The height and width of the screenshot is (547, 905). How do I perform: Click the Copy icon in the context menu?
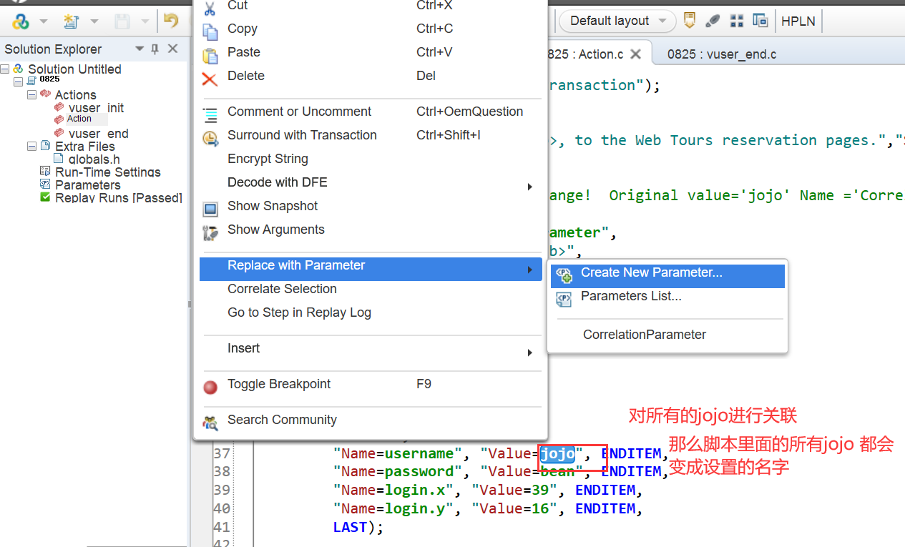click(x=210, y=31)
